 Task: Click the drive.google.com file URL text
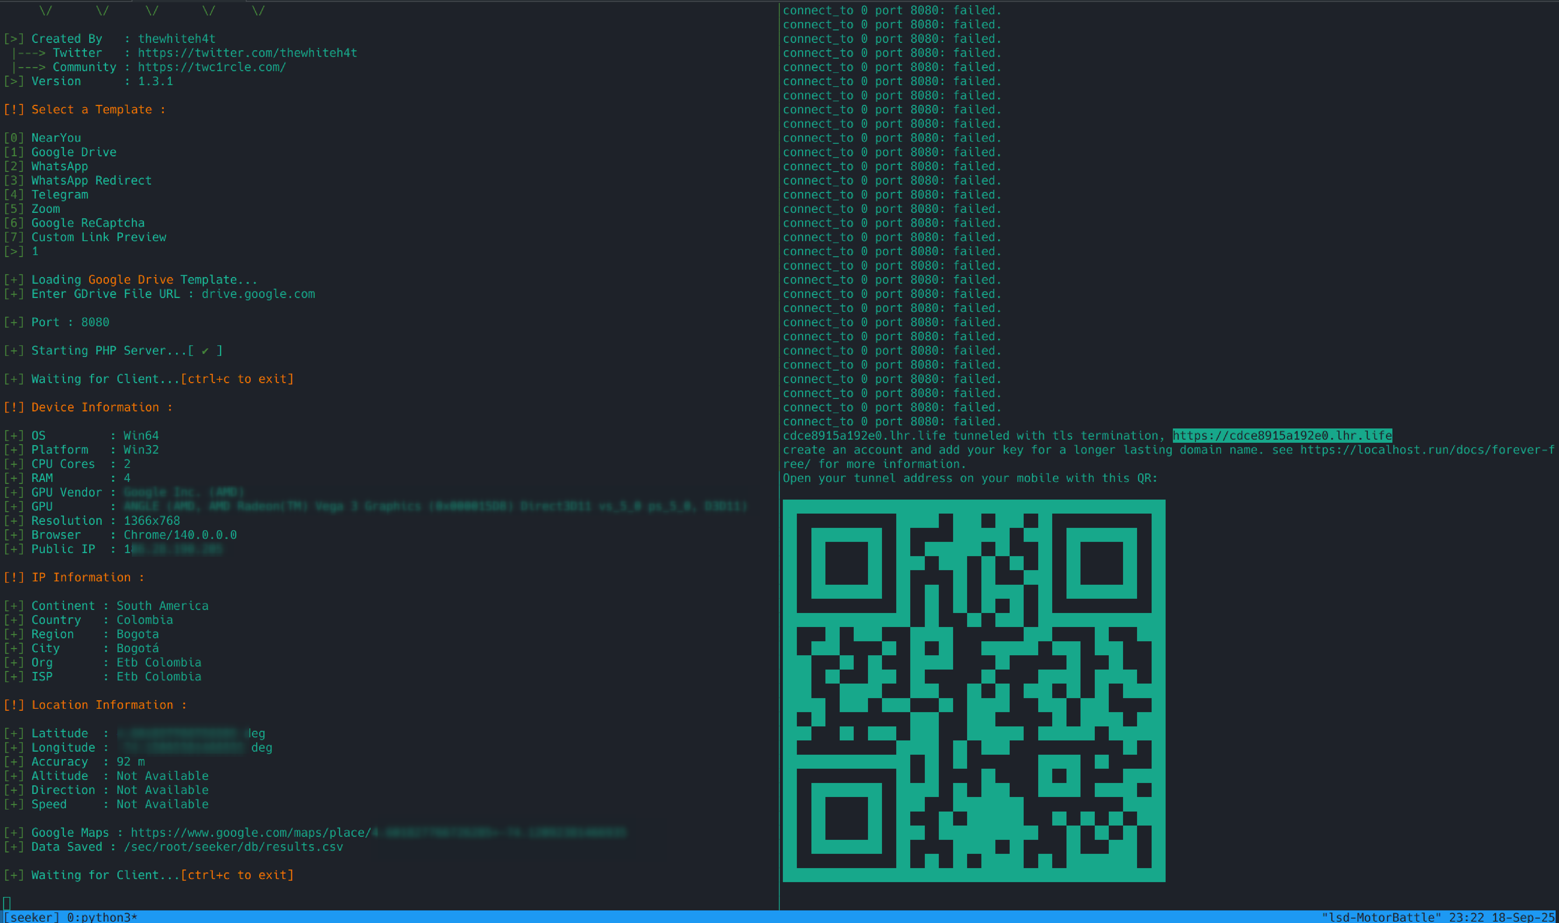pyautogui.click(x=258, y=294)
